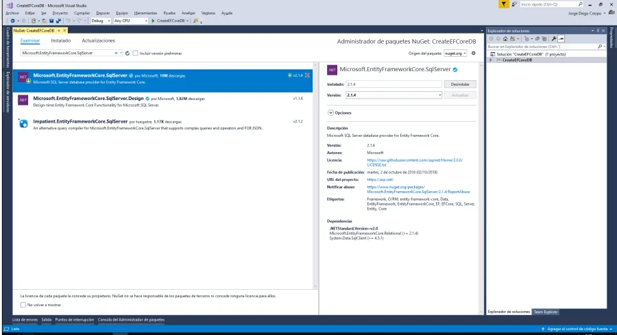The image size is (617, 335).
Task: Open the Solution Explorer window options dropdown arrow
Action: [x=592, y=31]
